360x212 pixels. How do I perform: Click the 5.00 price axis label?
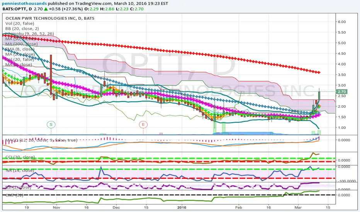click(x=341, y=43)
